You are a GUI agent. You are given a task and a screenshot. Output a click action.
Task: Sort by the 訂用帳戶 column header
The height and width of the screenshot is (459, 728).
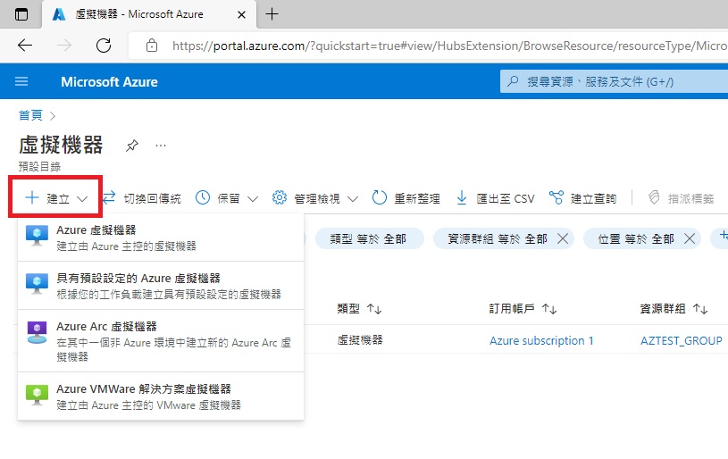tap(523, 309)
